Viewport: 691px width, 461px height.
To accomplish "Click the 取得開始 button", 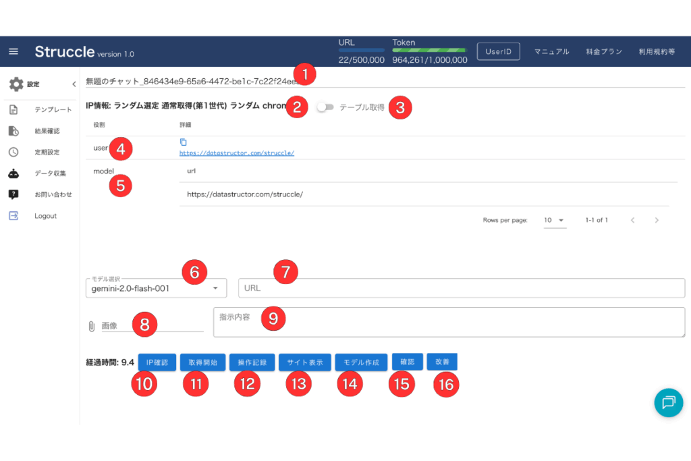I will (x=202, y=362).
